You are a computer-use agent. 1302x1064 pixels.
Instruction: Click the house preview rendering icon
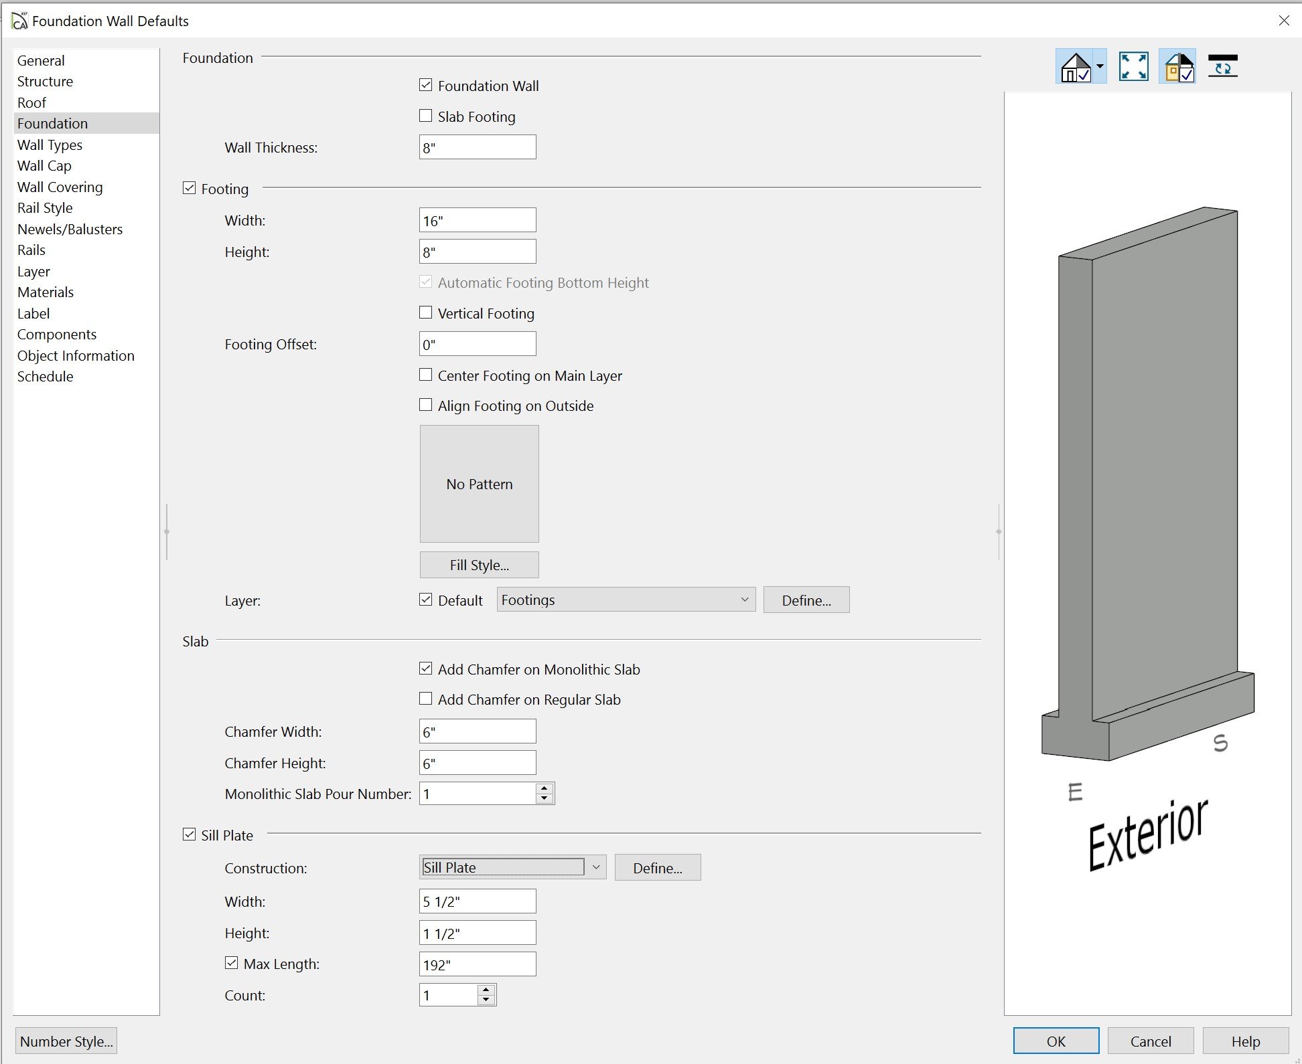pyautogui.click(x=1074, y=67)
